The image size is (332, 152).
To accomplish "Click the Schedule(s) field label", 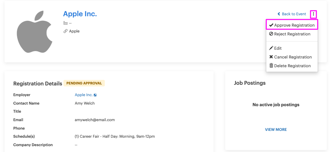I will 24,136.
